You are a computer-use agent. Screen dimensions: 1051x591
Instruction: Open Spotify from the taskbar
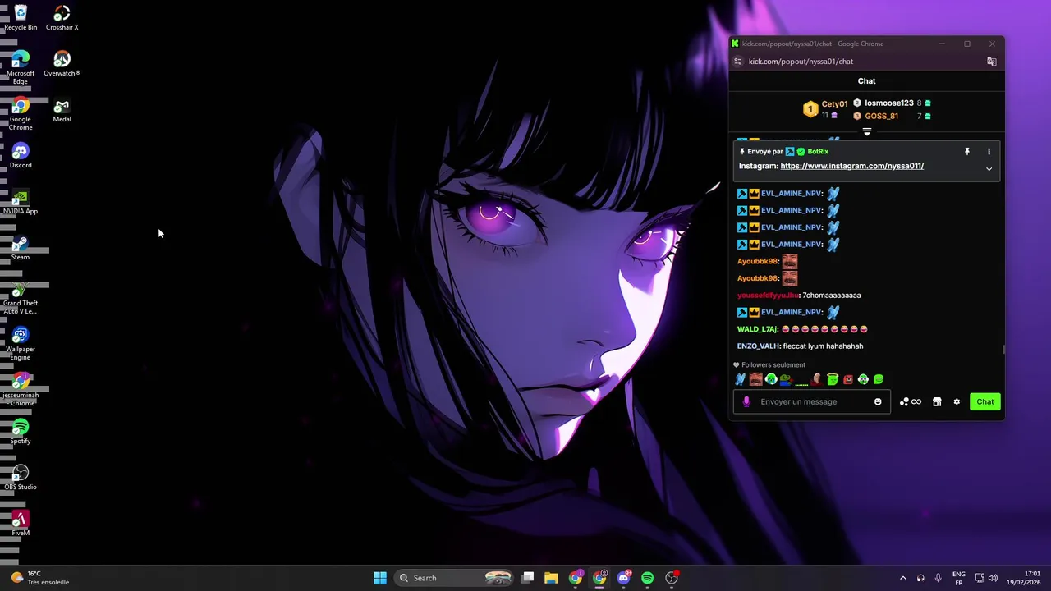pyautogui.click(x=648, y=578)
